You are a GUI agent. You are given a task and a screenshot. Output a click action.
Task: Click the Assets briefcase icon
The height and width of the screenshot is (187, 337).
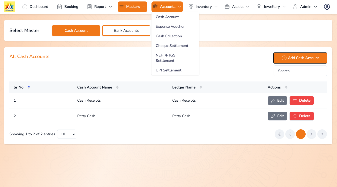tap(227, 7)
